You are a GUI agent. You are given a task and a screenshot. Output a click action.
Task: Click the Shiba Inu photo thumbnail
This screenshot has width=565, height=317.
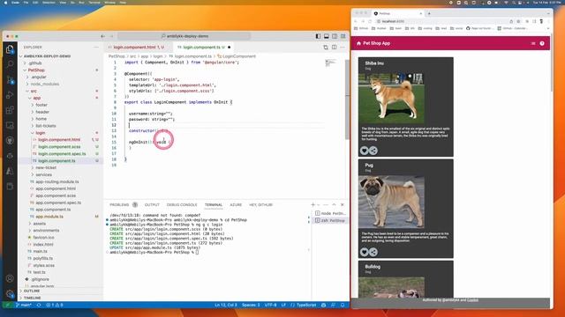pyautogui.click(x=391, y=98)
